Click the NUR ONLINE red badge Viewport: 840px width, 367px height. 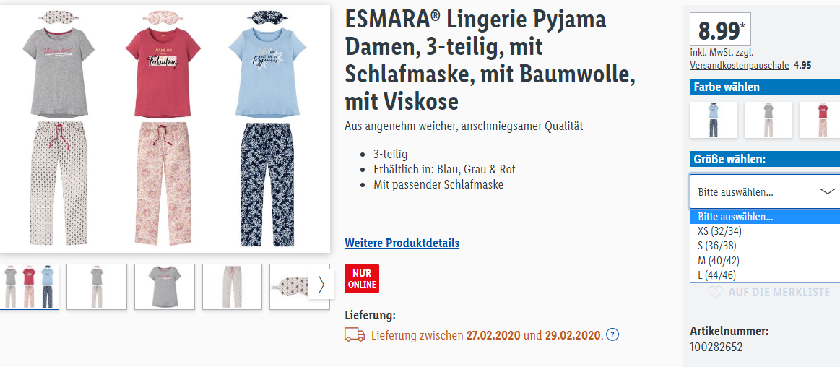pyautogui.click(x=362, y=279)
